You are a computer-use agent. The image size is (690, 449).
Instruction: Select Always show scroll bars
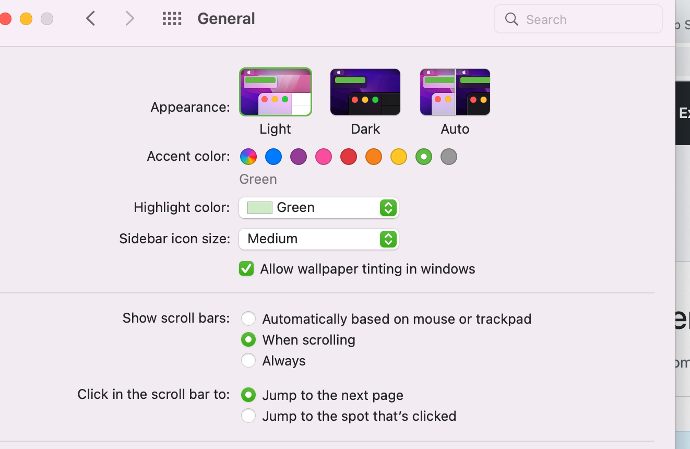pos(248,360)
